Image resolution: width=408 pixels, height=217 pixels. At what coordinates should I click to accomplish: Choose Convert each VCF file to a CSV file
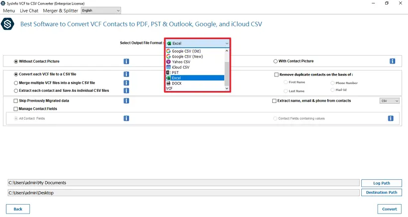point(16,74)
